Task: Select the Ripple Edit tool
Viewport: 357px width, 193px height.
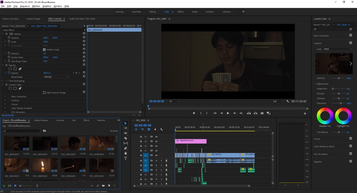Action: [125, 133]
